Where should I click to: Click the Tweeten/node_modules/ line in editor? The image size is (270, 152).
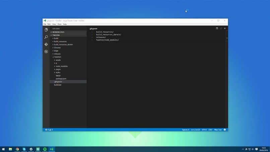pos(108,40)
